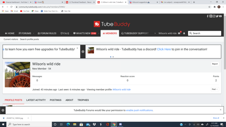The height and width of the screenshot is (127, 226).
Task: Open inbox envelope with unread badge
Action: [179, 33]
